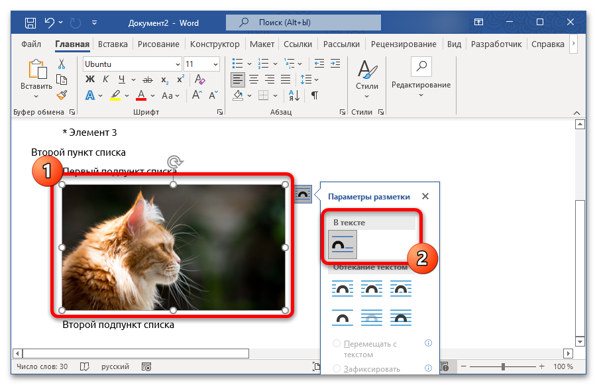Show paragraph marks with the ¶ icon
This screenshot has height=385, width=597.
tap(315, 95)
